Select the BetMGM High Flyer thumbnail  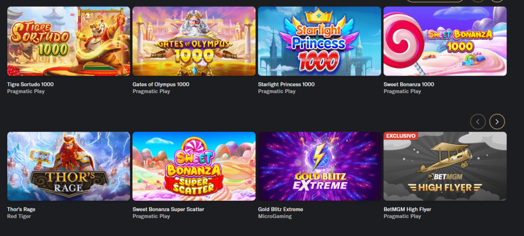[445, 166]
